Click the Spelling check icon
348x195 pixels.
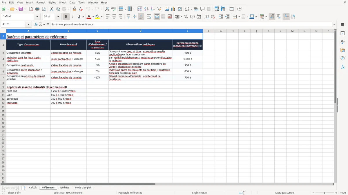pos(113,9)
